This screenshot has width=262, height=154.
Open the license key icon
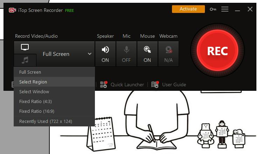(x=213, y=9)
